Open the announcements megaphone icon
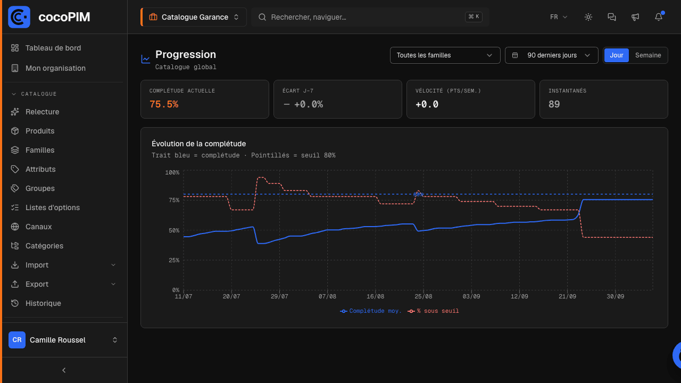Screen dimensions: 681x383 click(x=635, y=17)
